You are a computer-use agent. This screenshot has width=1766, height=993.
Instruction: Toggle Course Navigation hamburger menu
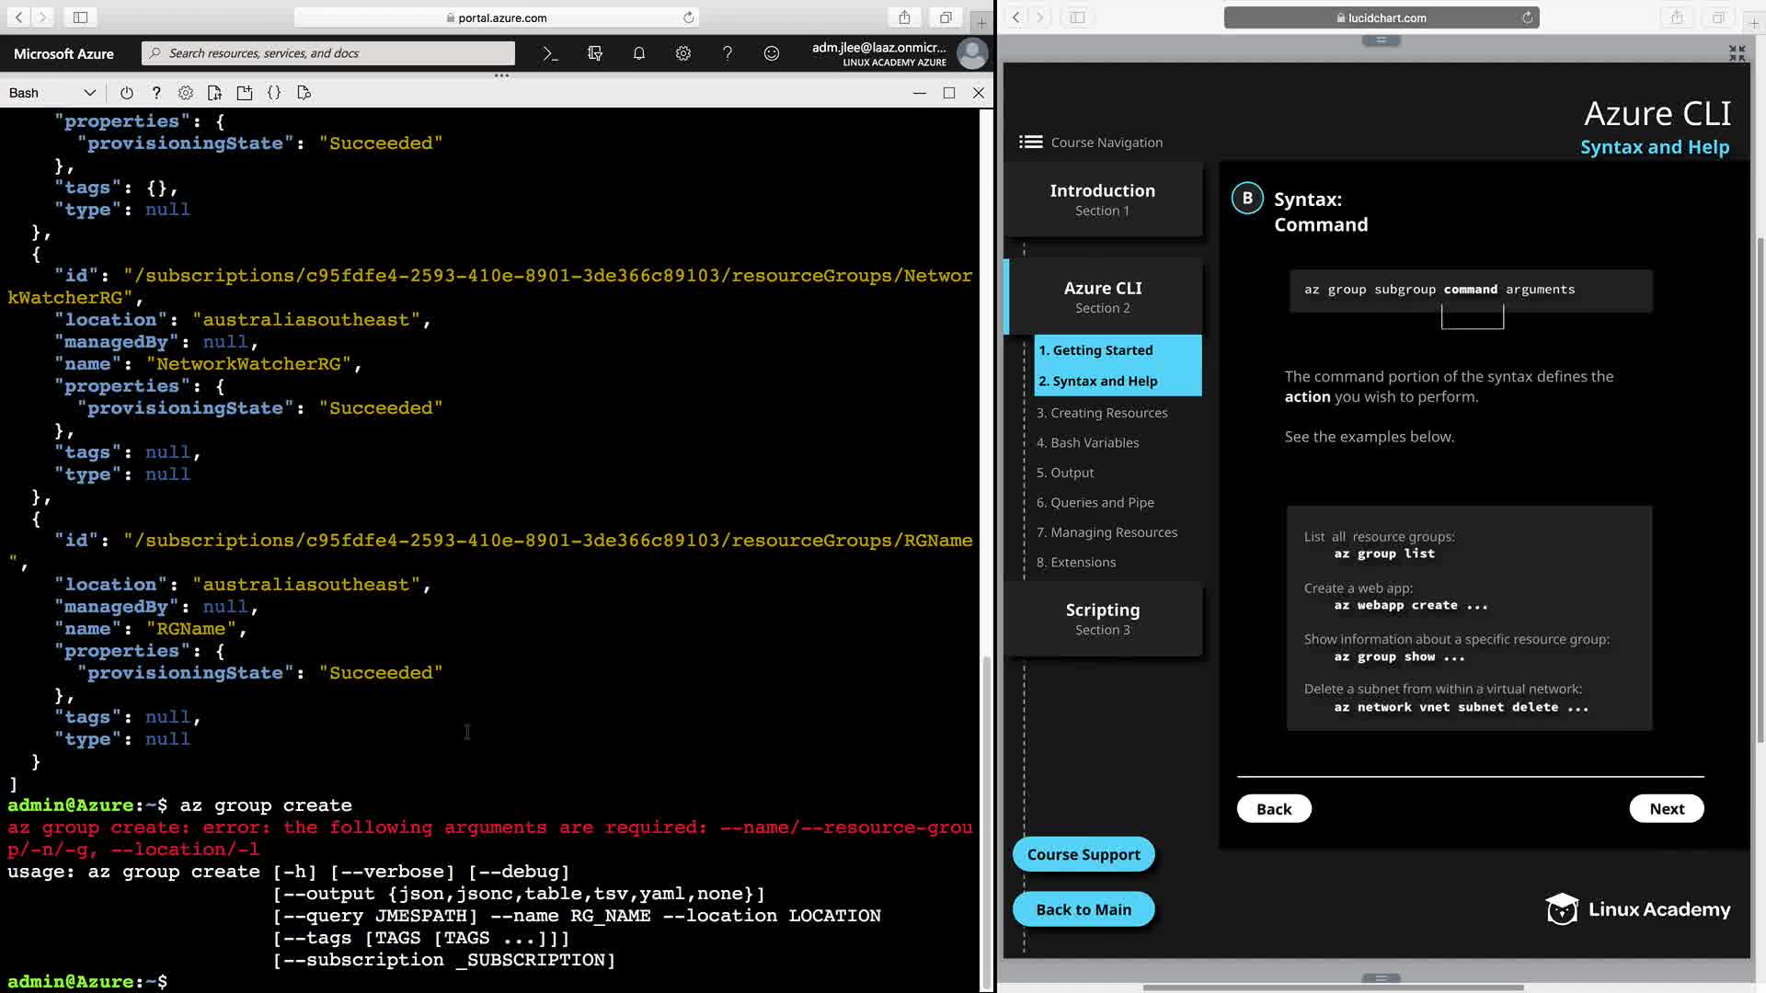[1030, 142]
